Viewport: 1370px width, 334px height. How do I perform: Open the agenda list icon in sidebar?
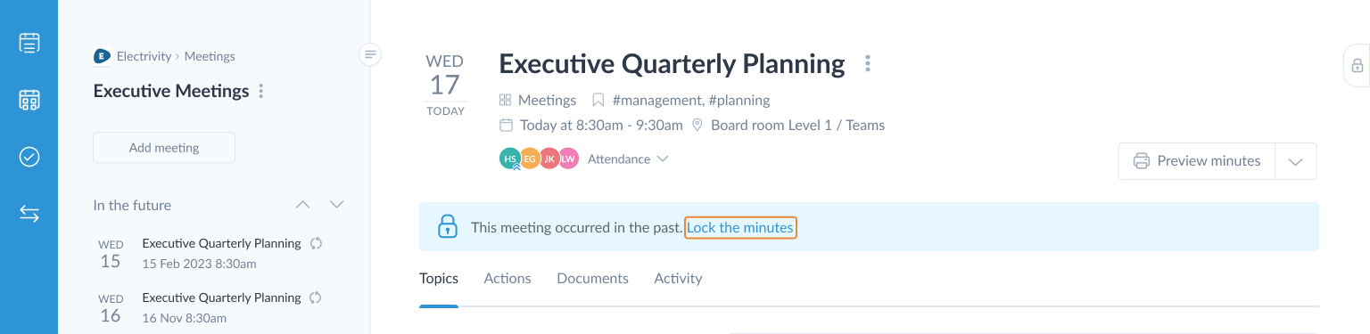point(29,43)
